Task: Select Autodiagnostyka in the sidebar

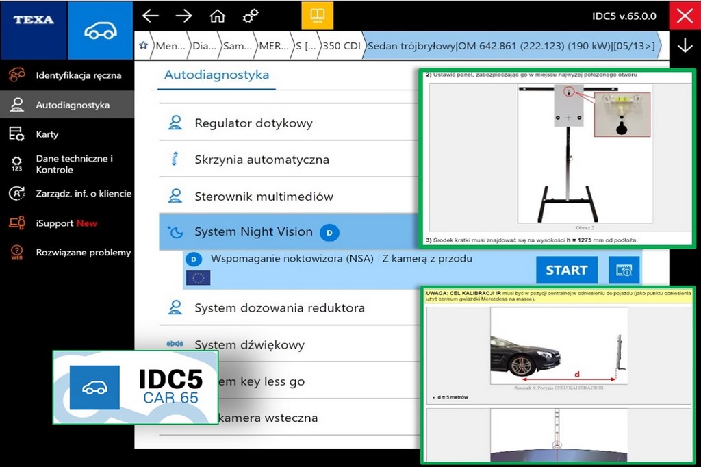Action: (67, 105)
